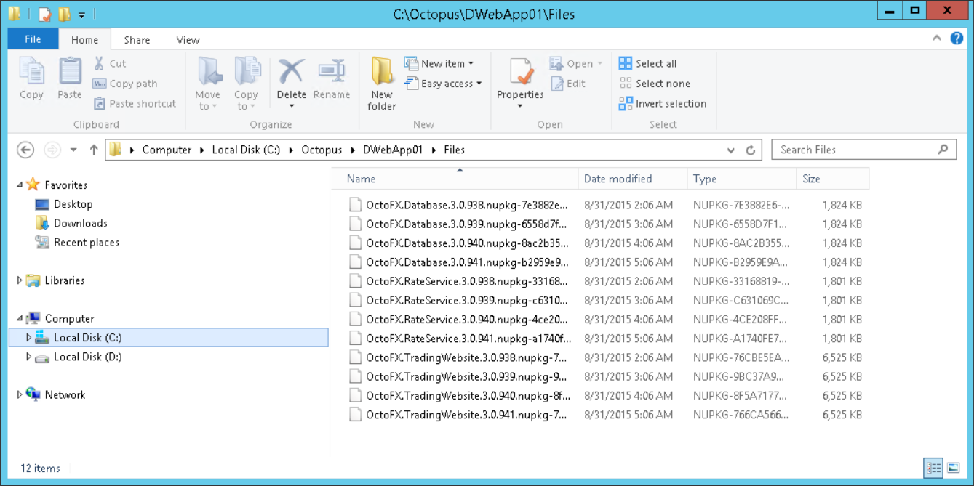Expand the Local Disk (D:) tree node
The image size is (974, 486).
(29, 357)
